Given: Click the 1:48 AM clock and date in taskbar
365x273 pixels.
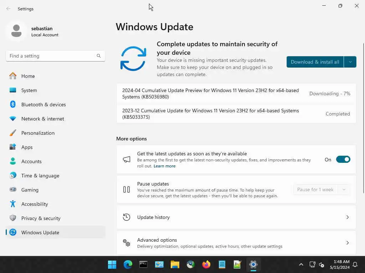Looking at the screenshot, I should 340,264.
